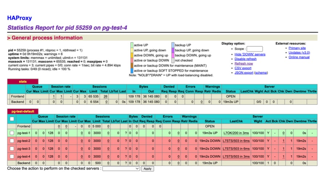
Task: Click the HAProxy title link
Action: (19, 18)
